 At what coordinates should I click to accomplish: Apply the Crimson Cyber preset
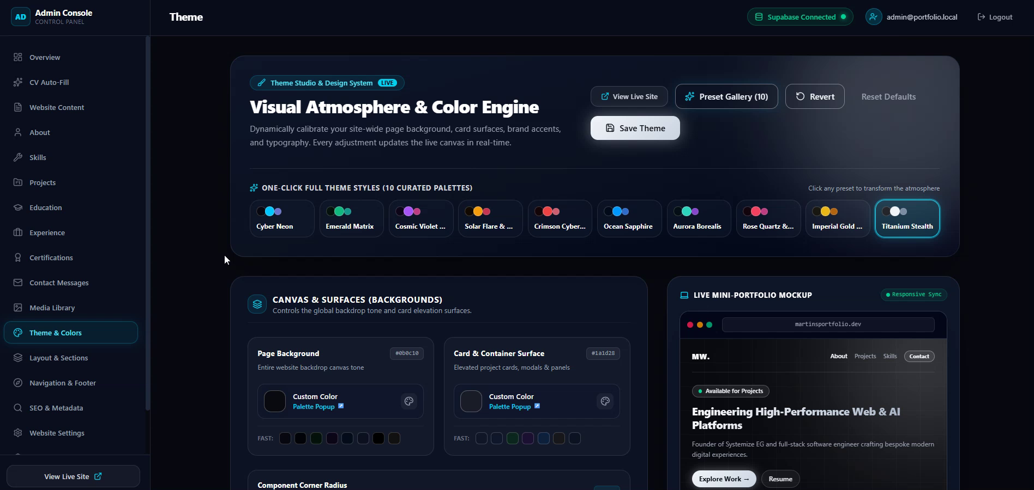[560, 218]
